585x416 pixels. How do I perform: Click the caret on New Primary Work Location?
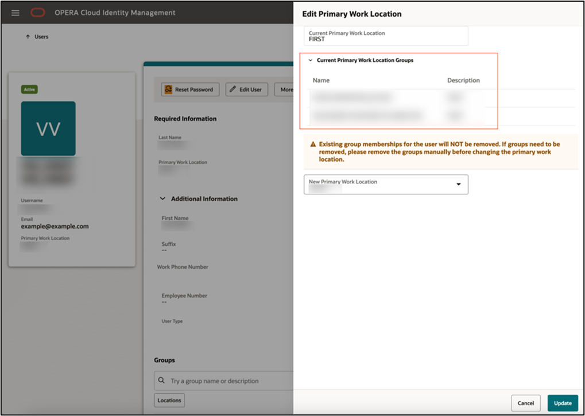(x=458, y=184)
